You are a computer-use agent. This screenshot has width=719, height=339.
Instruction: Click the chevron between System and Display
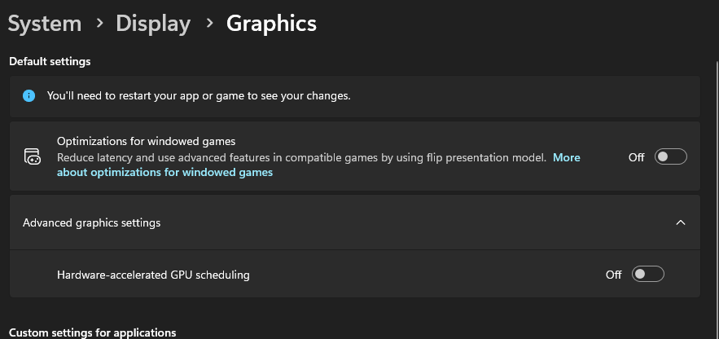tap(99, 23)
